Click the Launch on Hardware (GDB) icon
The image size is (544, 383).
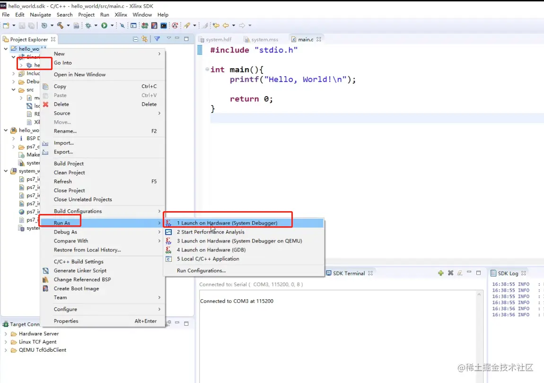168,250
